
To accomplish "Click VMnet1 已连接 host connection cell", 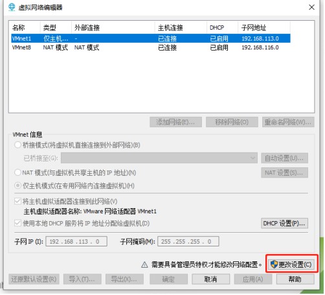I will pyautogui.click(x=167, y=38).
